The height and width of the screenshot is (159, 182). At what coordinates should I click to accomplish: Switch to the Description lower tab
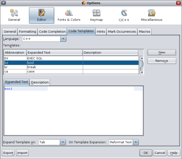click(x=40, y=82)
